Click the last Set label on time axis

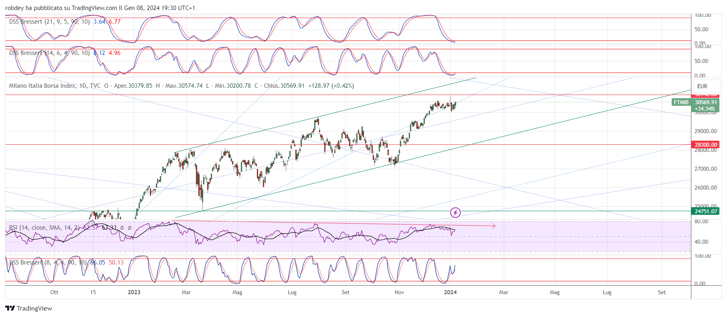click(x=662, y=292)
